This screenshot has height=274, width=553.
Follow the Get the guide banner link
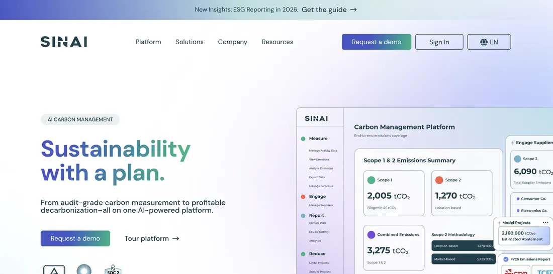point(329,10)
